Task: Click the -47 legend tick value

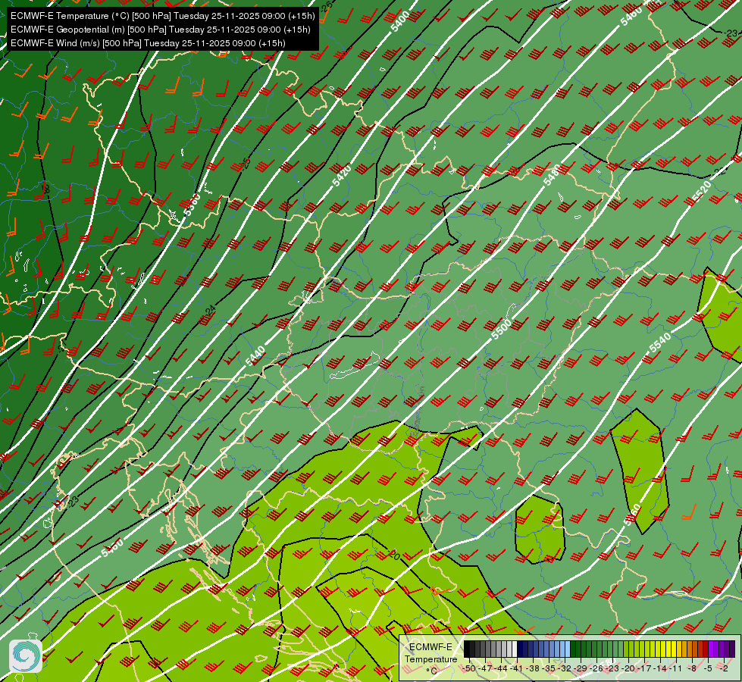Action: pyautogui.click(x=486, y=668)
